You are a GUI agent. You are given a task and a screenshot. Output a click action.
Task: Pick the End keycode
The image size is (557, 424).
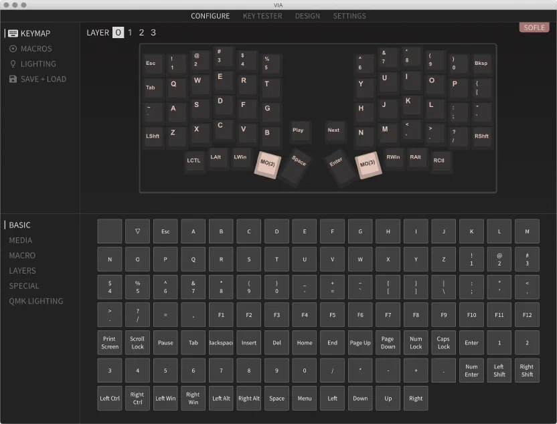click(333, 343)
